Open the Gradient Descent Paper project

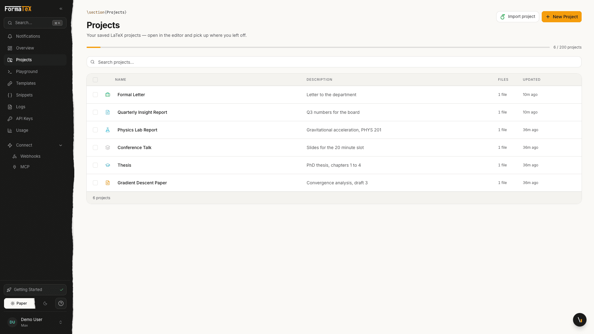[142, 183]
